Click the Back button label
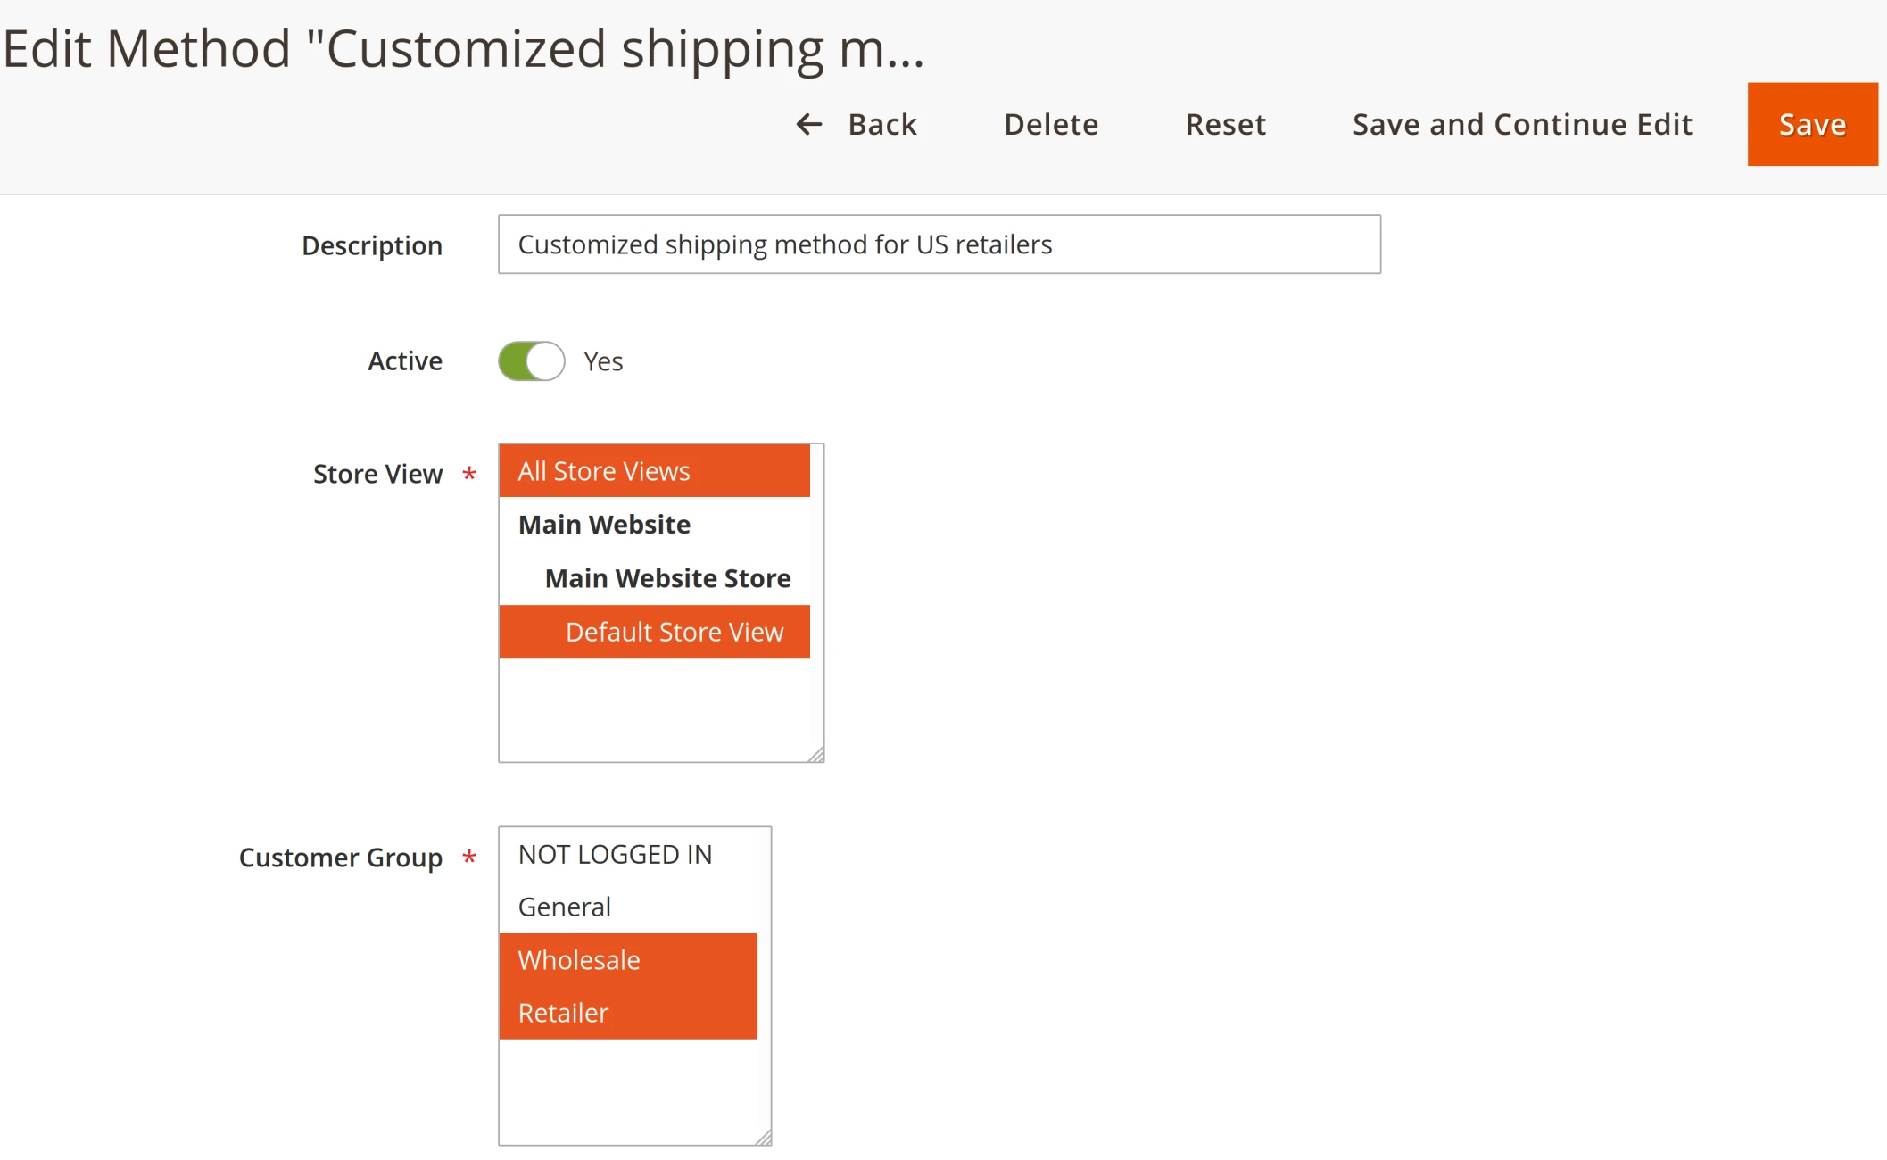 tap(881, 124)
